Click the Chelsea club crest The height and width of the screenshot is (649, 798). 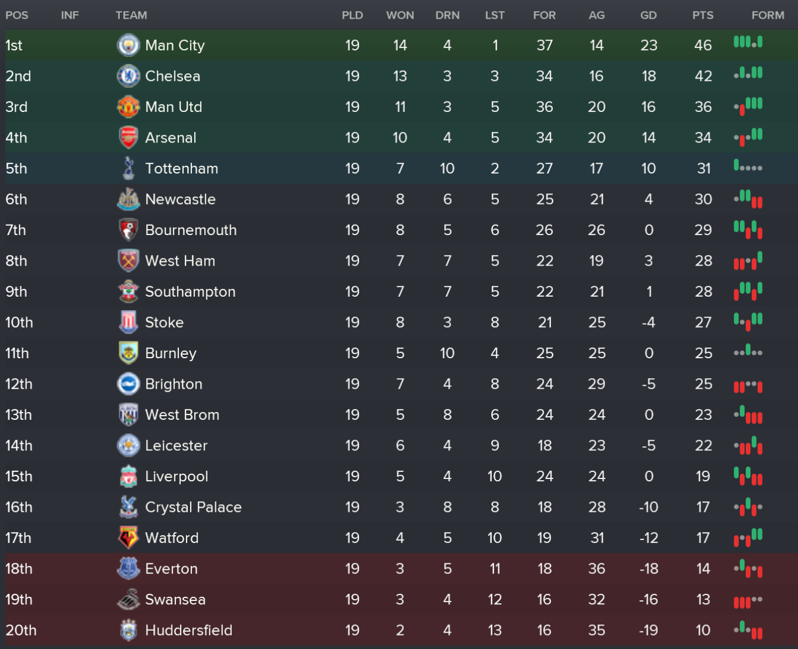(128, 76)
